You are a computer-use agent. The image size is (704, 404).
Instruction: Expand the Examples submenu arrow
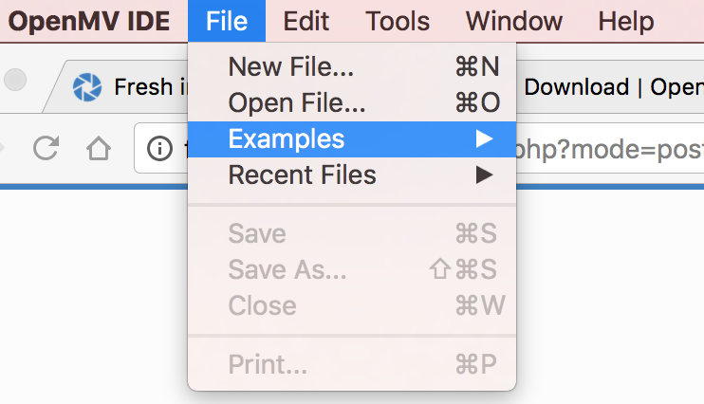(x=485, y=138)
